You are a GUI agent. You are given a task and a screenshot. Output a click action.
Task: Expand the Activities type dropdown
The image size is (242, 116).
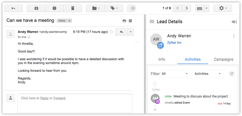208,74
